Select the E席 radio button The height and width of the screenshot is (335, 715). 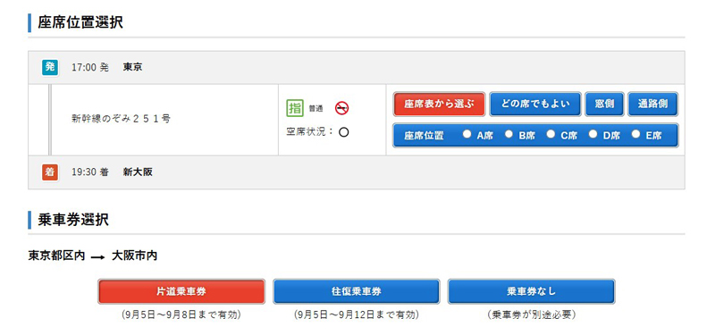[635, 135]
